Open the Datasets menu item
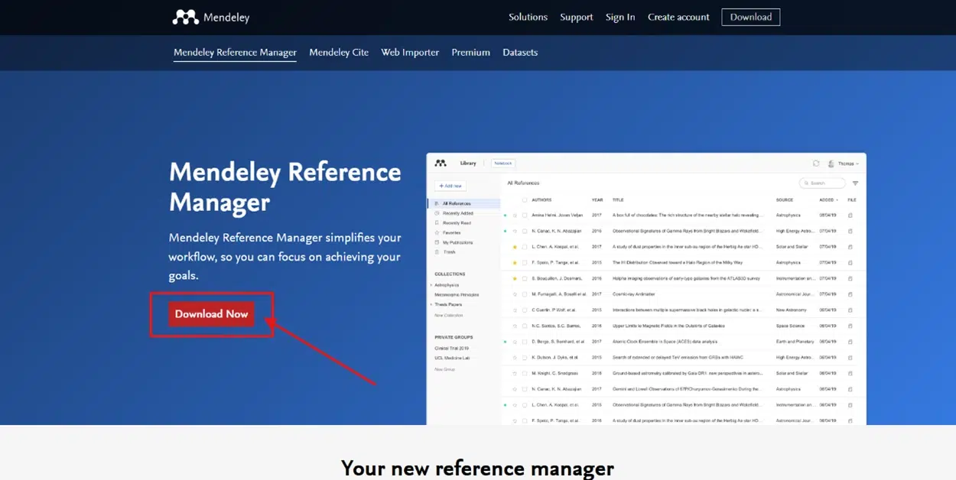This screenshot has height=480, width=956. [520, 52]
